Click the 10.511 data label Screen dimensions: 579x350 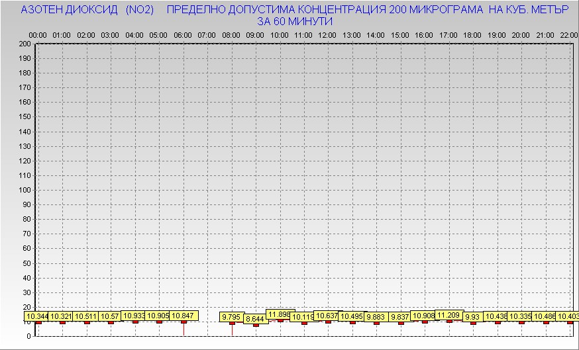(x=87, y=316)
